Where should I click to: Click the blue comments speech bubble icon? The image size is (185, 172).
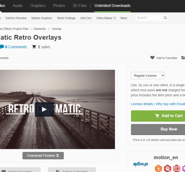(x=2, y=47)
